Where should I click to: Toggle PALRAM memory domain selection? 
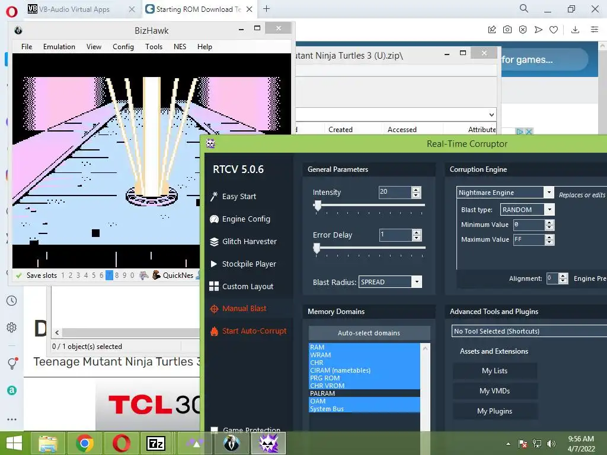click(x=365, y=393)
